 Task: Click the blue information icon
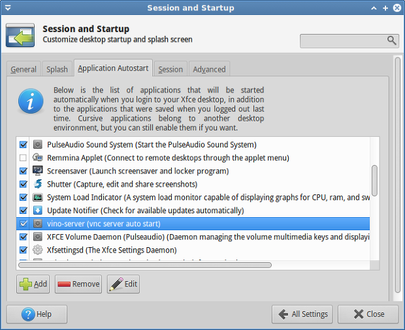click(31, 101)
